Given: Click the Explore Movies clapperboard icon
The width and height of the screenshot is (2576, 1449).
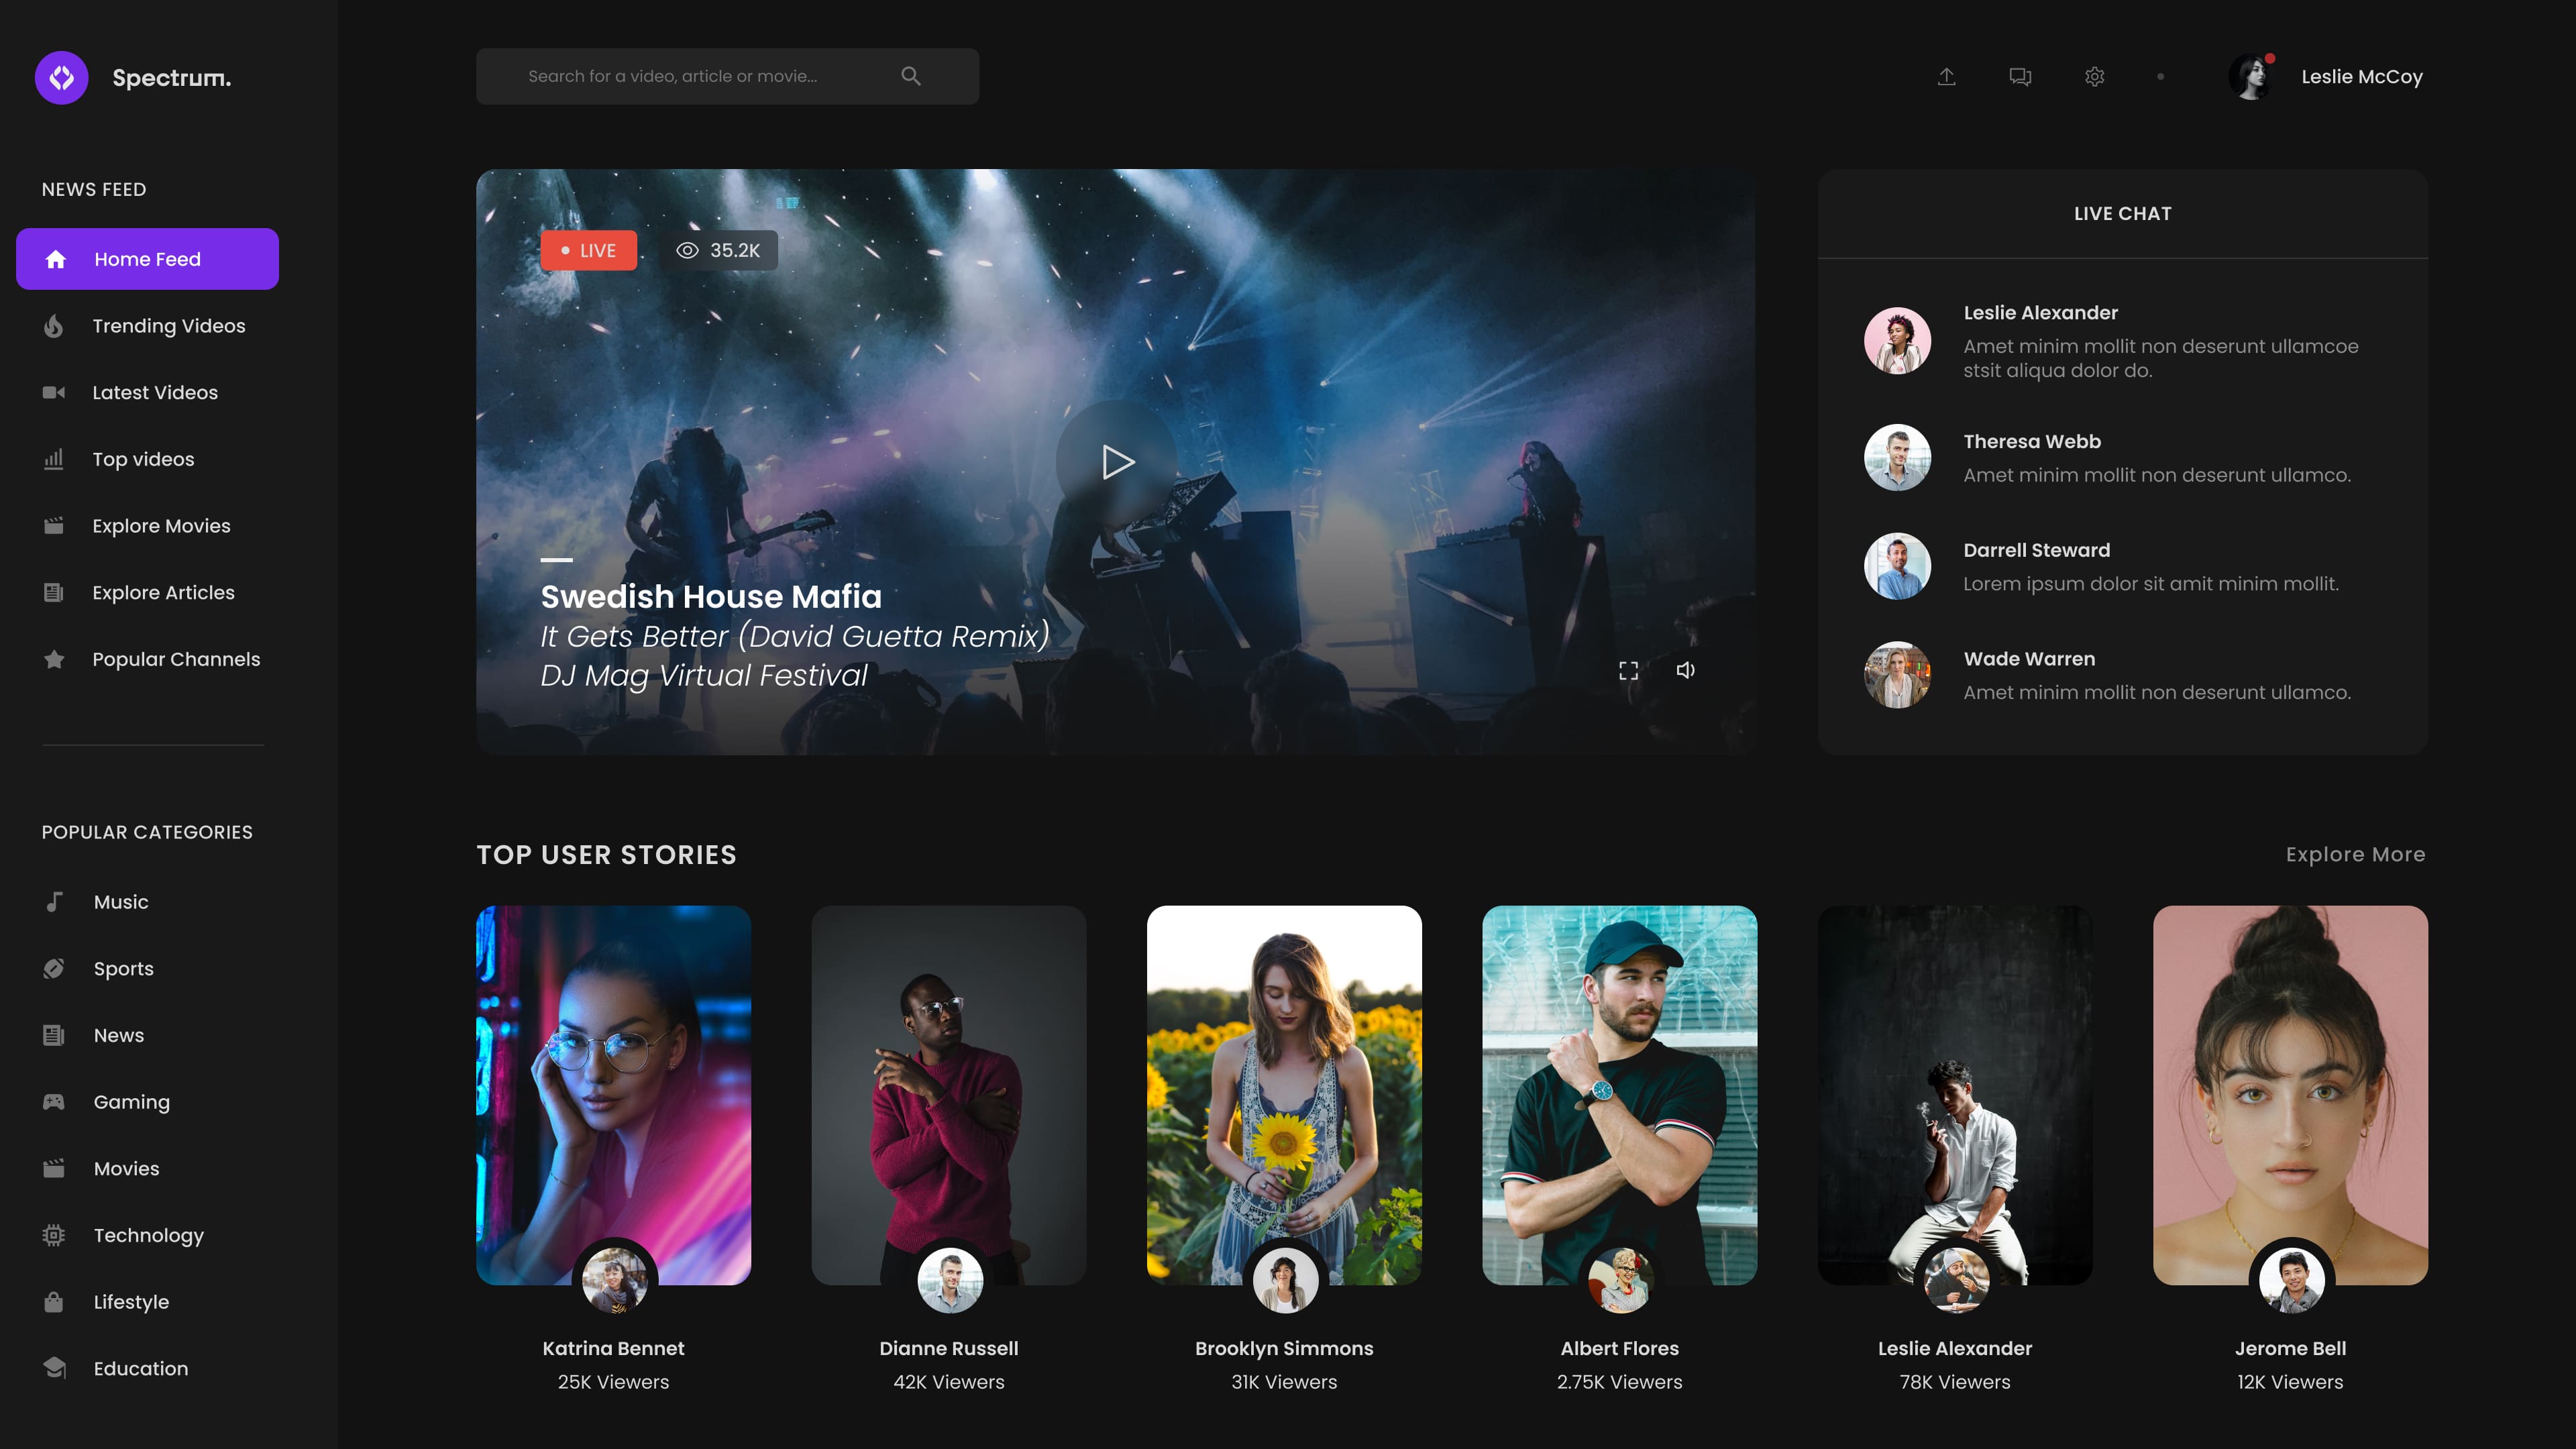Looking at the screenshot, I should [x=54, y=525].
